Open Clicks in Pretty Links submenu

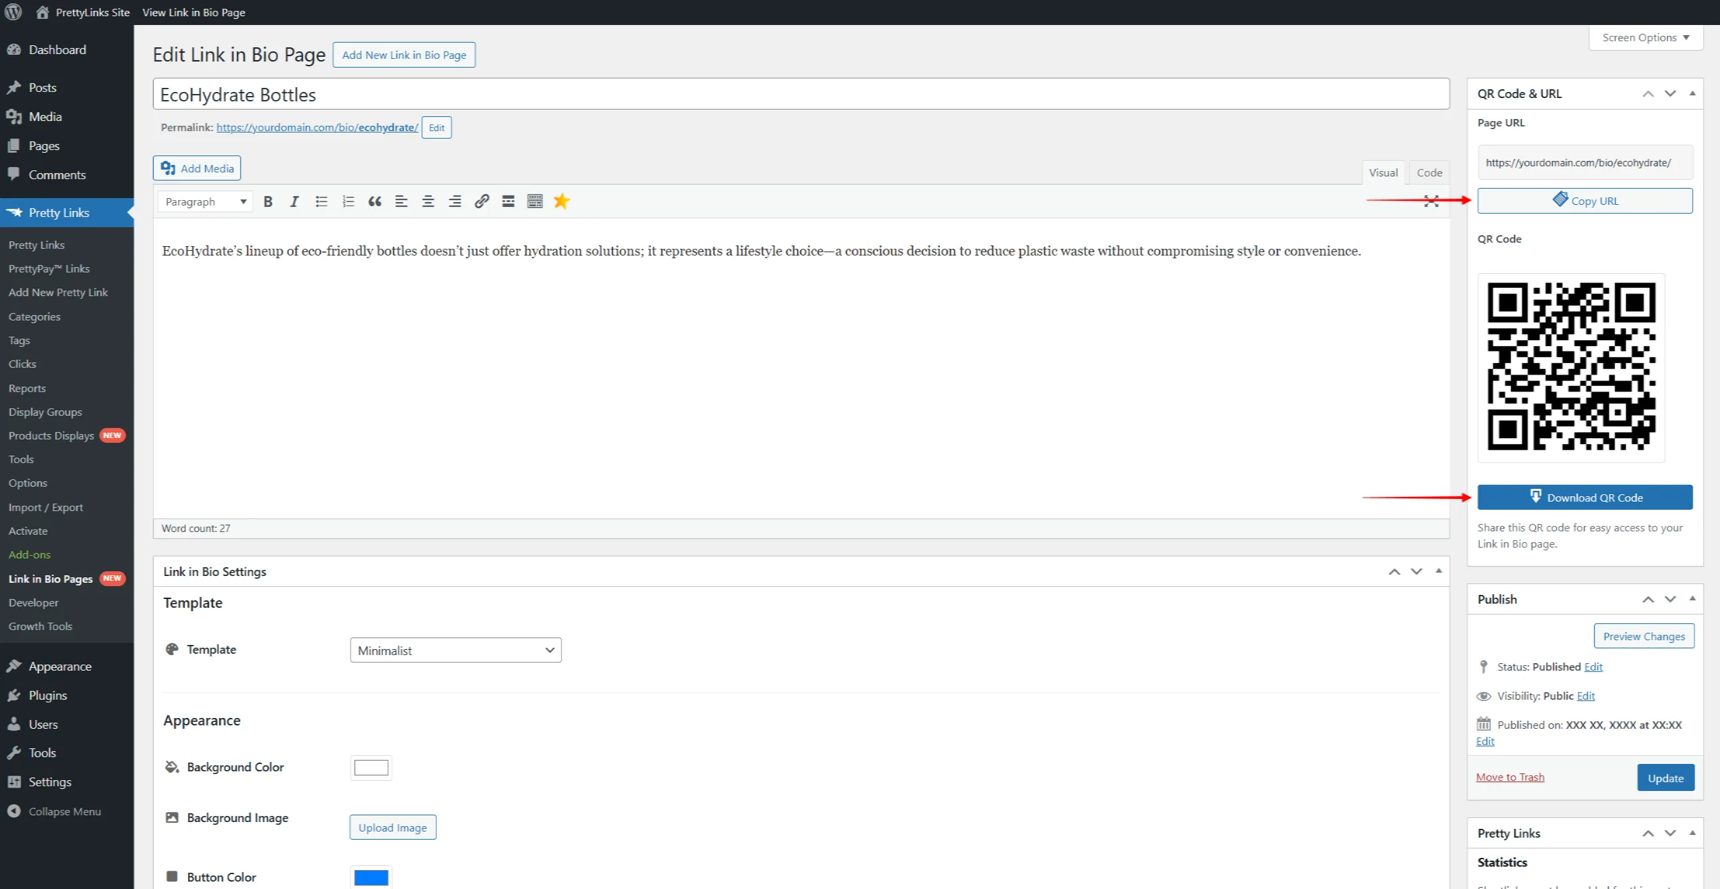22,364
